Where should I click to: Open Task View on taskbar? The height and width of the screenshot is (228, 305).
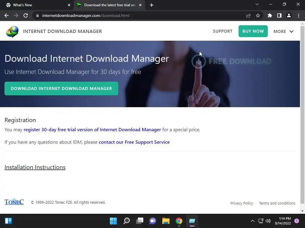pyautogui.click(x=139, y=221)
